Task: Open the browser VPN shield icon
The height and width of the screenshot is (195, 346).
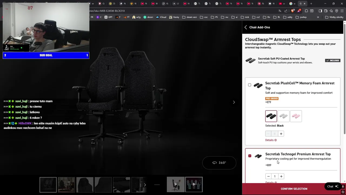Action: pyautogui.click(x=337, y=11)
